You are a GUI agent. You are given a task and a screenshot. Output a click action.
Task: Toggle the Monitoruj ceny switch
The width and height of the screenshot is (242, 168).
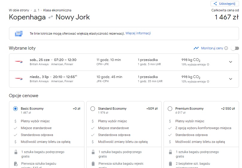(235, 48)
